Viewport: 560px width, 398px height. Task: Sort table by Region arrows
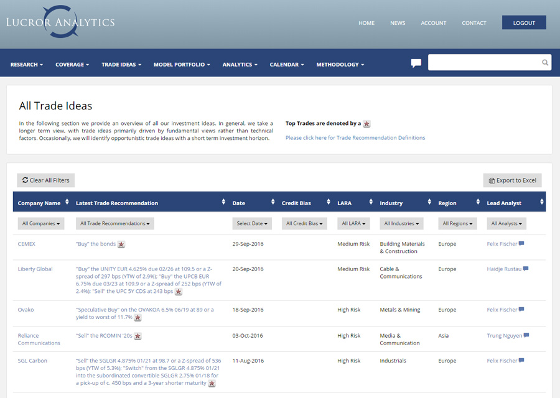[x=478, y=202]
